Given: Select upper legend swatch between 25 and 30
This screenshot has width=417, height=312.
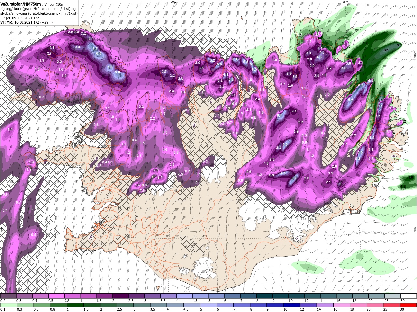Looking at the screenshot, I should pos(392,296).
